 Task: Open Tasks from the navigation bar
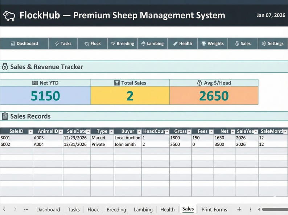[x=63, y=44]
